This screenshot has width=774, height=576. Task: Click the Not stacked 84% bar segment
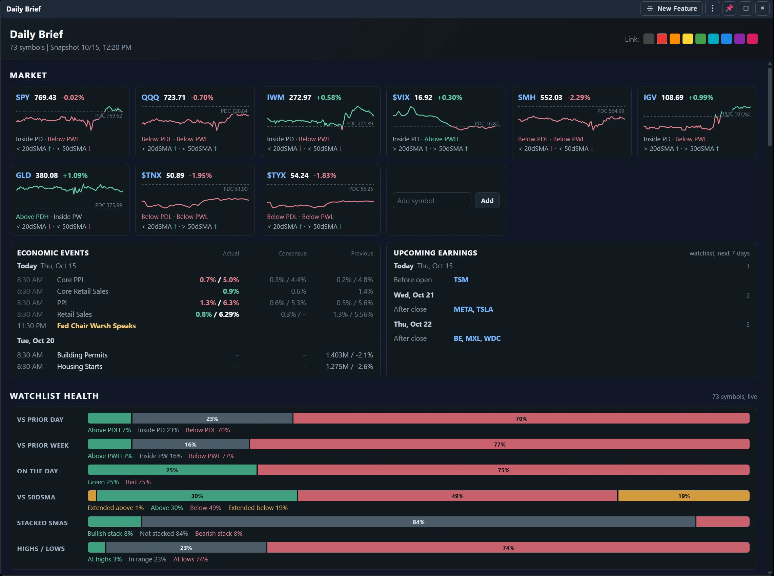(x=419, y=521)
